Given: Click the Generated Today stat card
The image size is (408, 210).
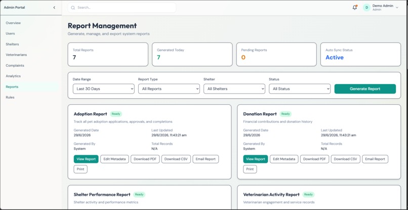Looking at the screenshot, I should click(192, 54).
